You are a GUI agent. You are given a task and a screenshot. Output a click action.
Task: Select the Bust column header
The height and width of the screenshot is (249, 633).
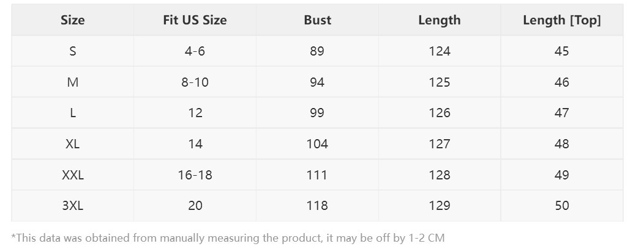point(317,20)
